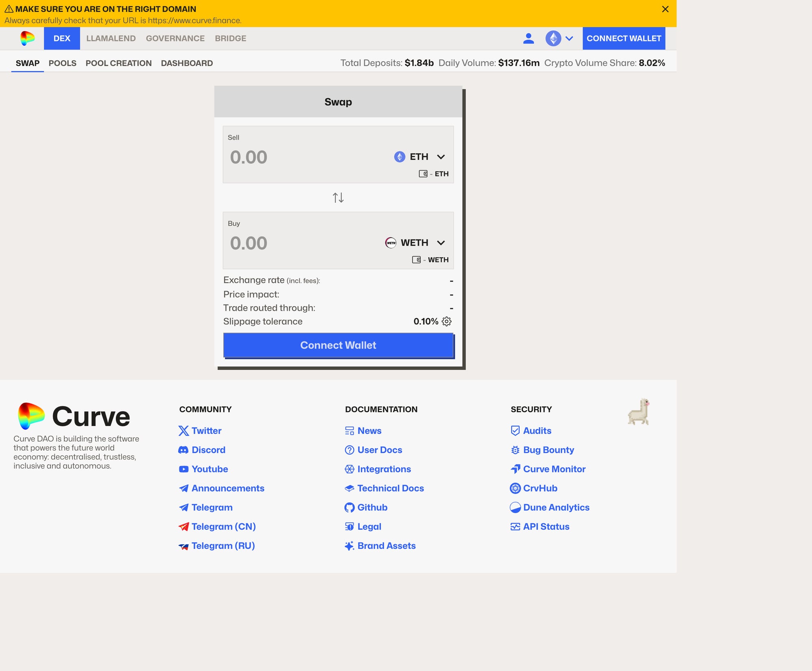
Task: Click the Curve logo in the header
Action: (x=28, y=38)
